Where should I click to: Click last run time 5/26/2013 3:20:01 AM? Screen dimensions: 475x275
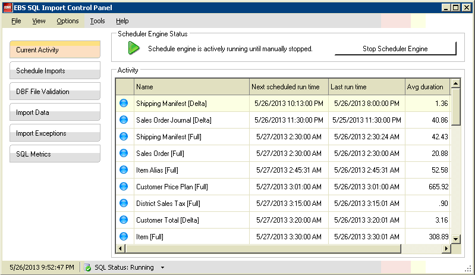(367, 220)
